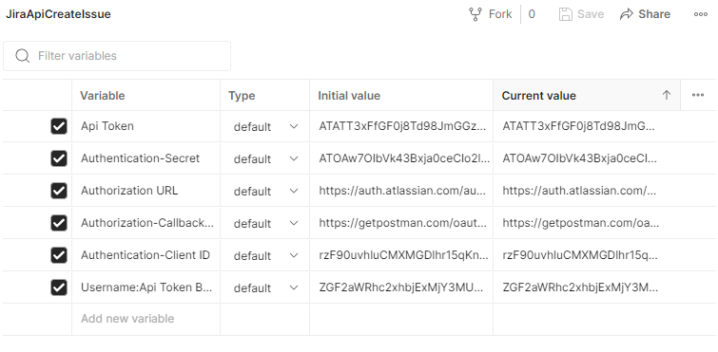The image size is (718, 352).
Task: Click the Current value sort arrow
Action: click(x=667, y=95)
